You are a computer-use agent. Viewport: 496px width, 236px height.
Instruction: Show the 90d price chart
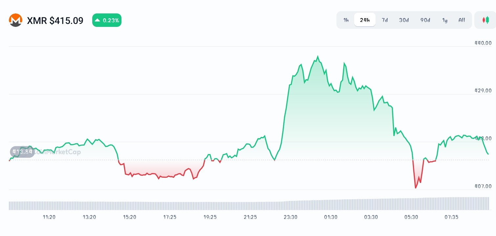[x=425, y=20]
